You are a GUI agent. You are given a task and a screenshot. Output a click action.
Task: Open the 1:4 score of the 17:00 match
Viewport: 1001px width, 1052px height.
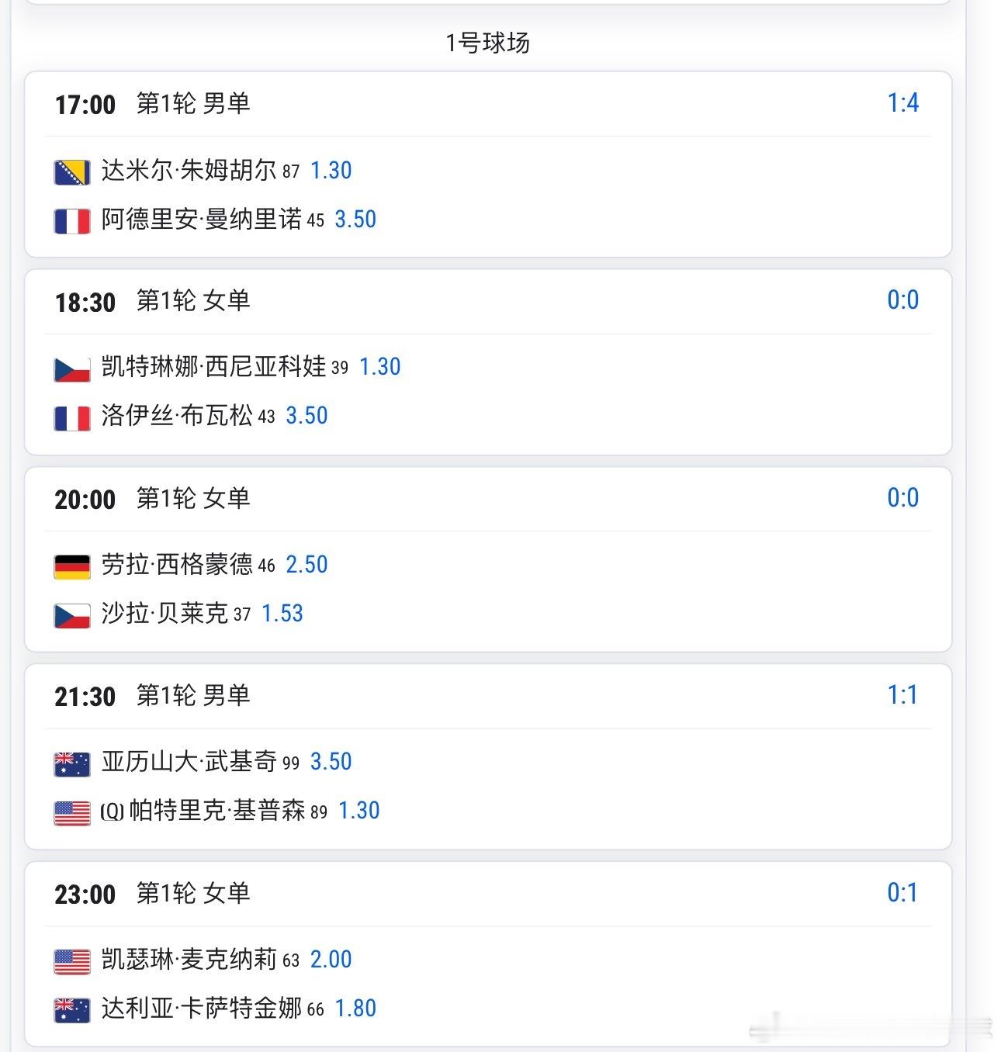tap(903, 103)
